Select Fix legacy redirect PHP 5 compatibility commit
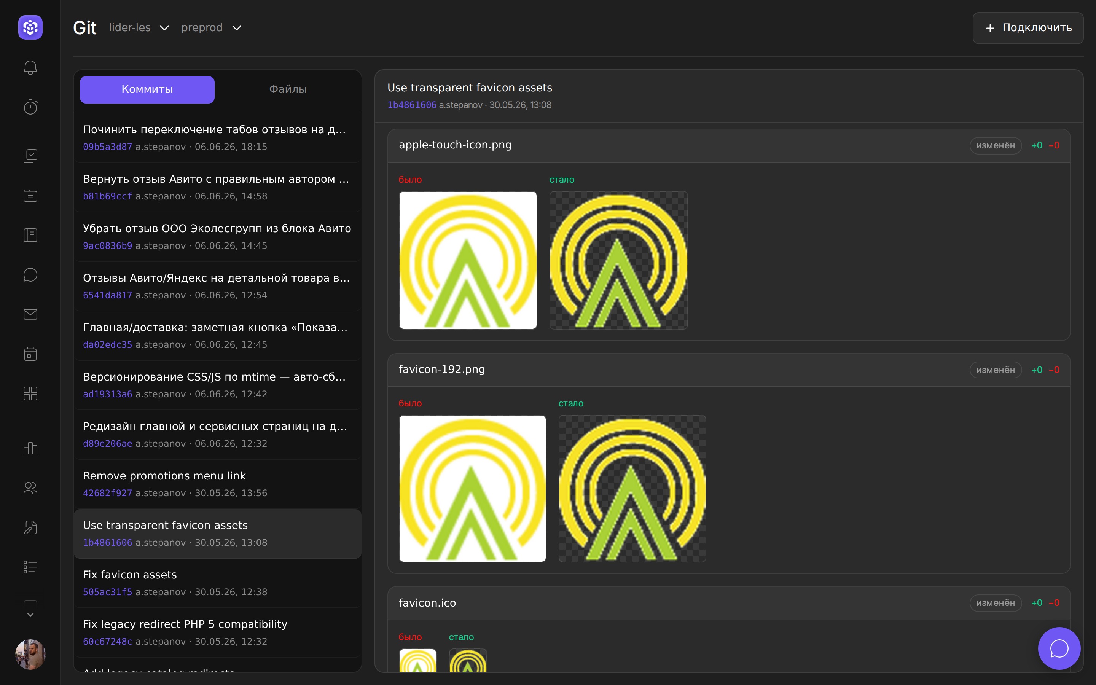 217,632
